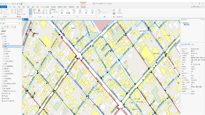
Task: Choose the Merge tool in Tools gallery
Action: tap(74, 11)
